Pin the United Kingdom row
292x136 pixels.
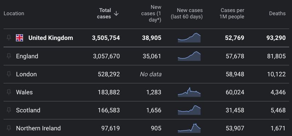tap(9, 38)
